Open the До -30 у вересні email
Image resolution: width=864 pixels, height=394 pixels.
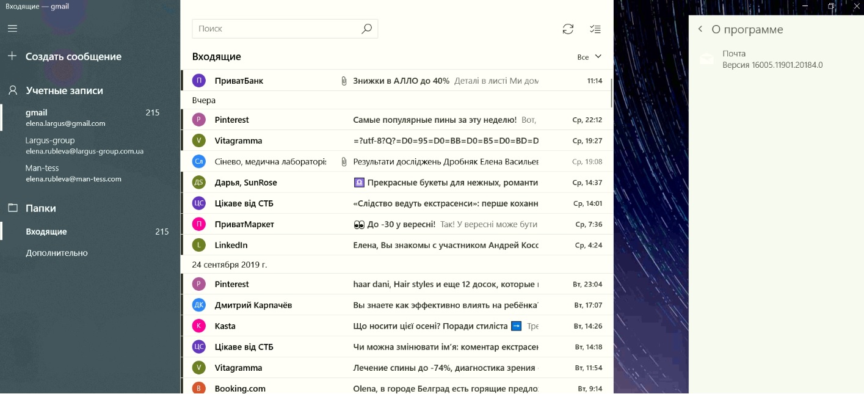397,224
